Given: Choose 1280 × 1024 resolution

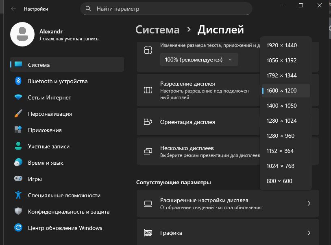Looking at the screenshot, I should pos(285,121).
